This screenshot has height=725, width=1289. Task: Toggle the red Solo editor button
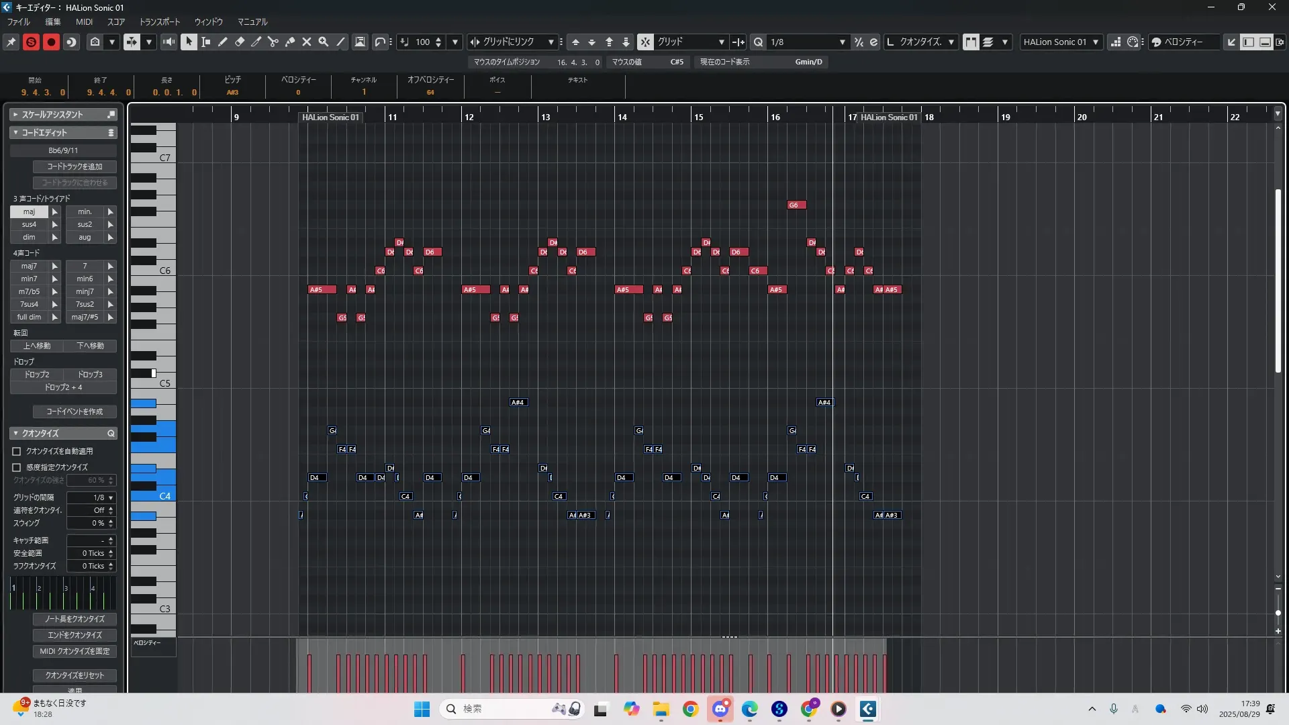31,42
